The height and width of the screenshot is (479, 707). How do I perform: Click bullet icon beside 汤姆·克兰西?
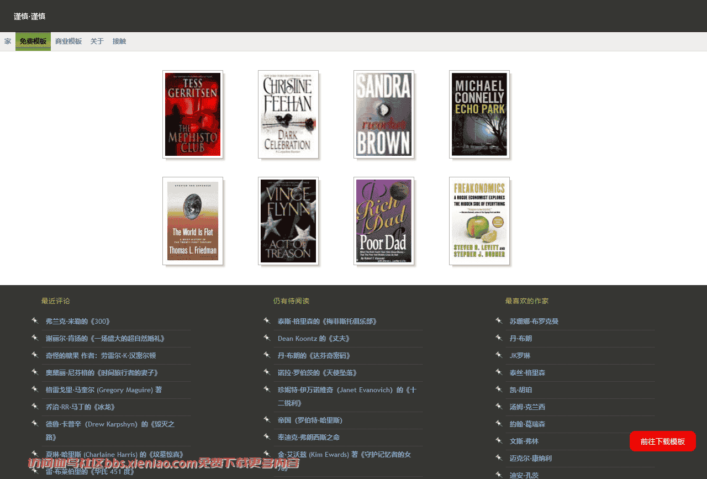[499, 406]
